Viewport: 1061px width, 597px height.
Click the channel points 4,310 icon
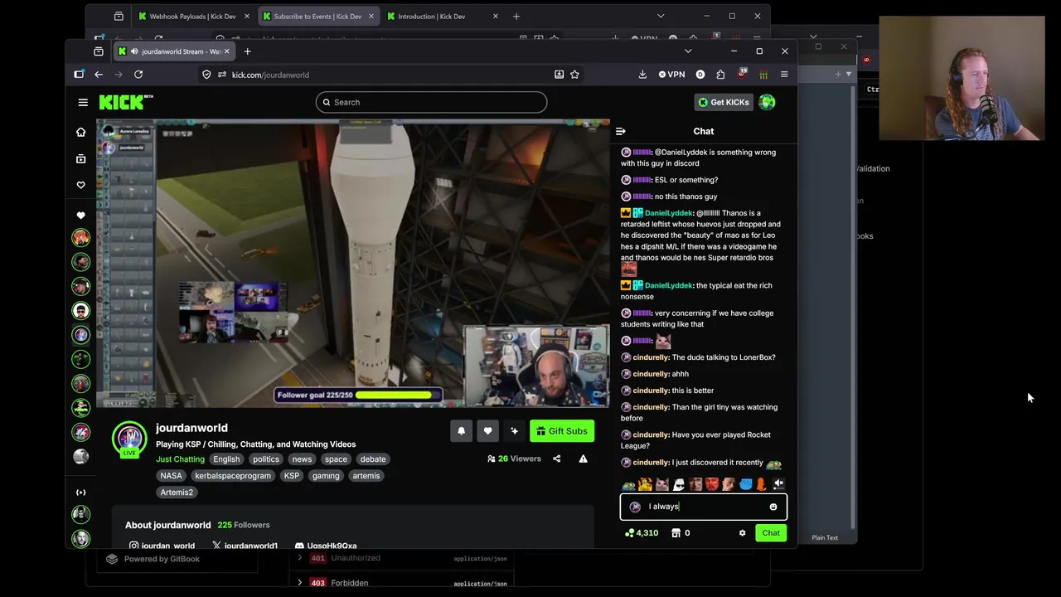click(x=629, y=533)
